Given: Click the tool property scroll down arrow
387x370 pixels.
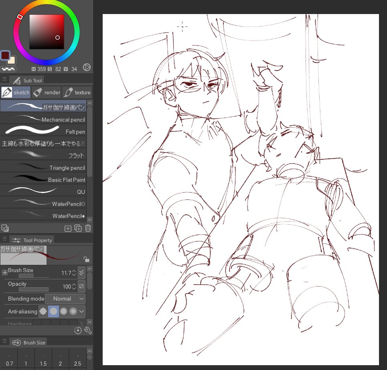Looking at the screenshot, I should pos(89,322).
